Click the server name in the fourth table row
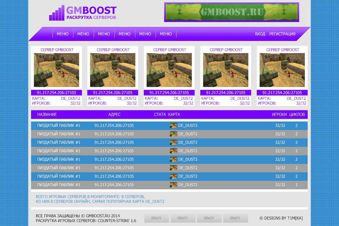339x226 pixels. [x=59, y=151]
